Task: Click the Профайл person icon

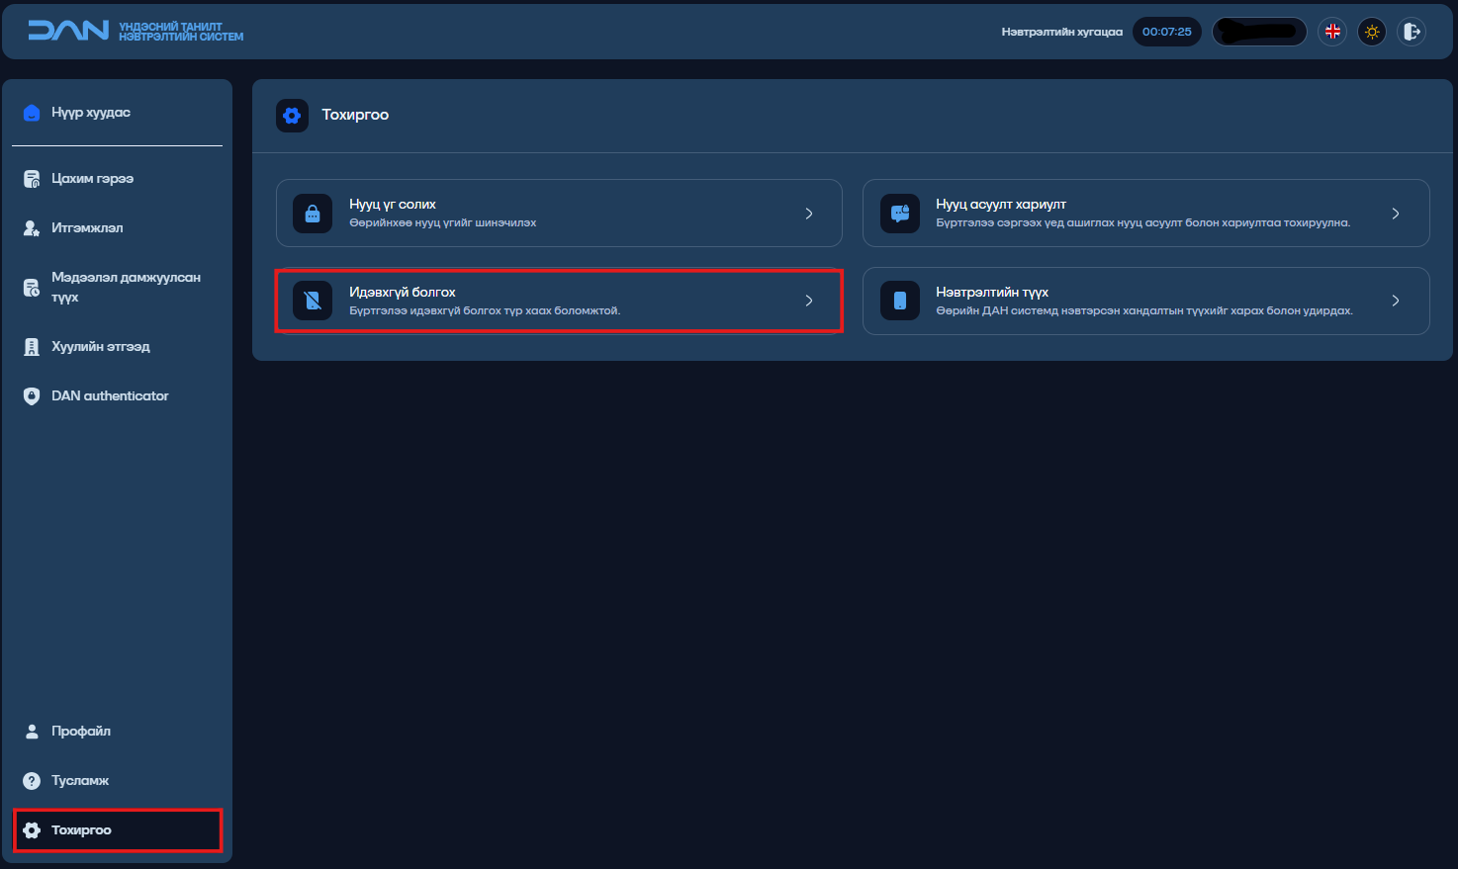Action: click(x=32, y=732)
